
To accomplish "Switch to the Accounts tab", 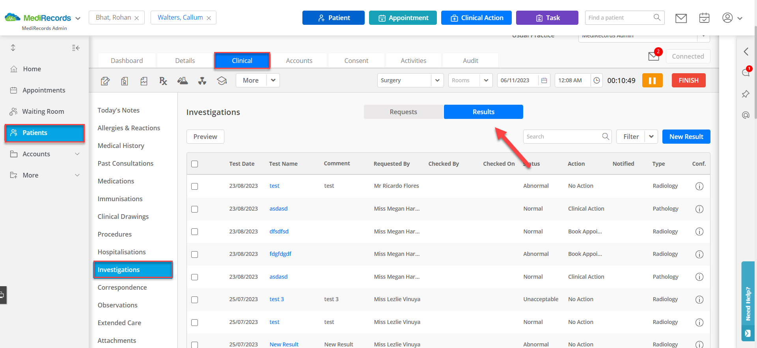I will pyautogui.click(x=299, y=61).
